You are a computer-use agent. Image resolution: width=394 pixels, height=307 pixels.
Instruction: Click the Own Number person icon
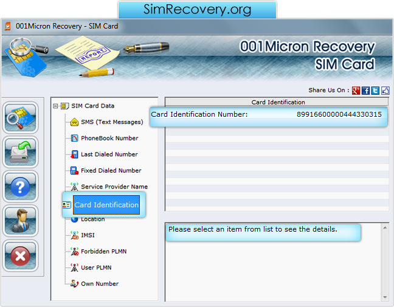(x=74, y=284)
